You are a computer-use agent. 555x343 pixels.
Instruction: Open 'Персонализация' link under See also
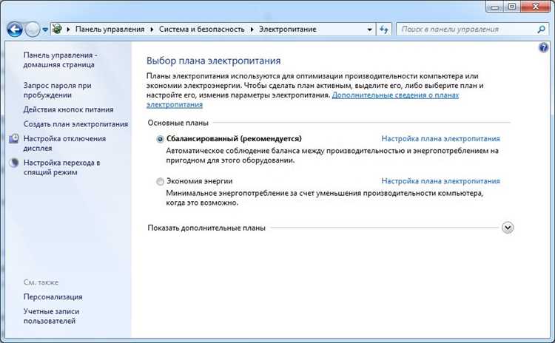tap(53, 297)
